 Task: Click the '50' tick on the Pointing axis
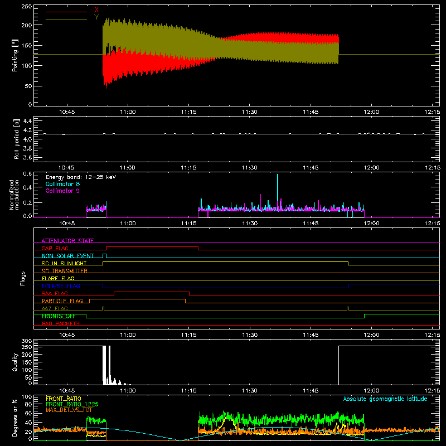click(x=28, y=86)
